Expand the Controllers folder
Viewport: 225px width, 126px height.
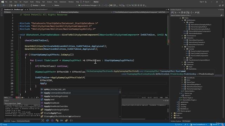pyautogui.click(x=182, y=62)
